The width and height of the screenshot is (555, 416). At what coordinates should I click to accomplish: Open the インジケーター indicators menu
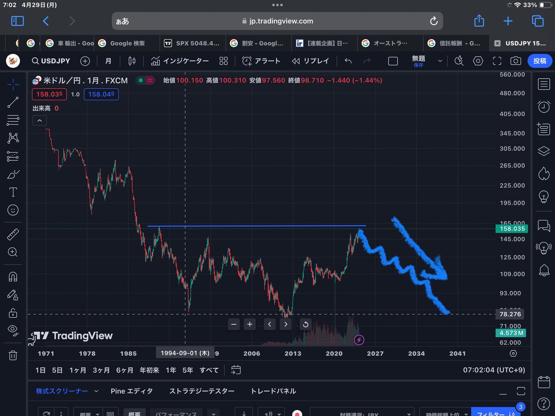tap(180, 61)
